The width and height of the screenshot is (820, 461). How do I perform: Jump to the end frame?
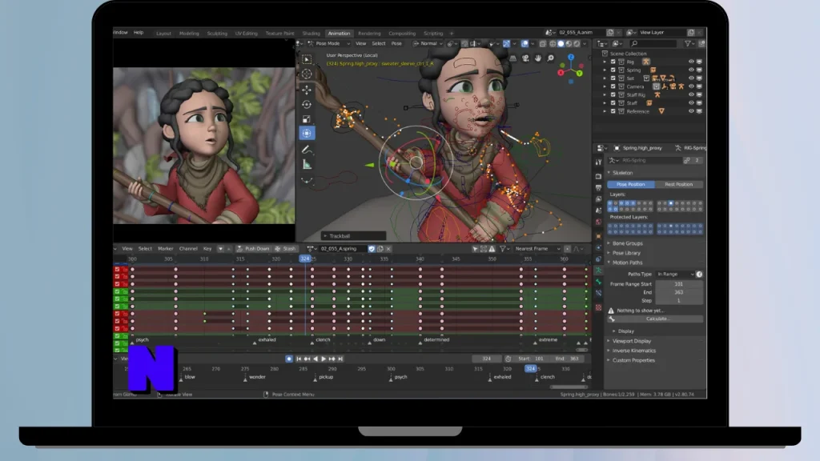(340, 359)
